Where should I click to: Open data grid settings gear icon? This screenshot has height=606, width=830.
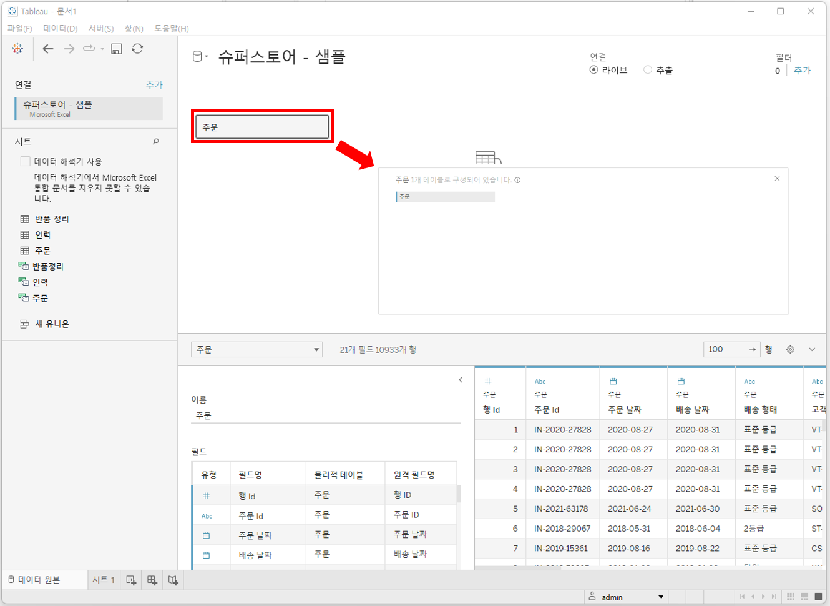pos(790,350)
